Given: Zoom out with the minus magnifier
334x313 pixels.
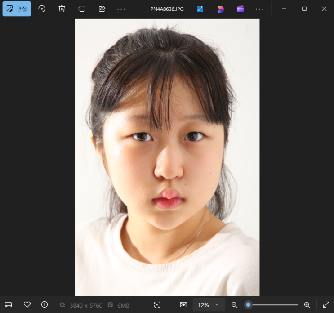Looking at the screenshot, I should (x=234, y=304).
